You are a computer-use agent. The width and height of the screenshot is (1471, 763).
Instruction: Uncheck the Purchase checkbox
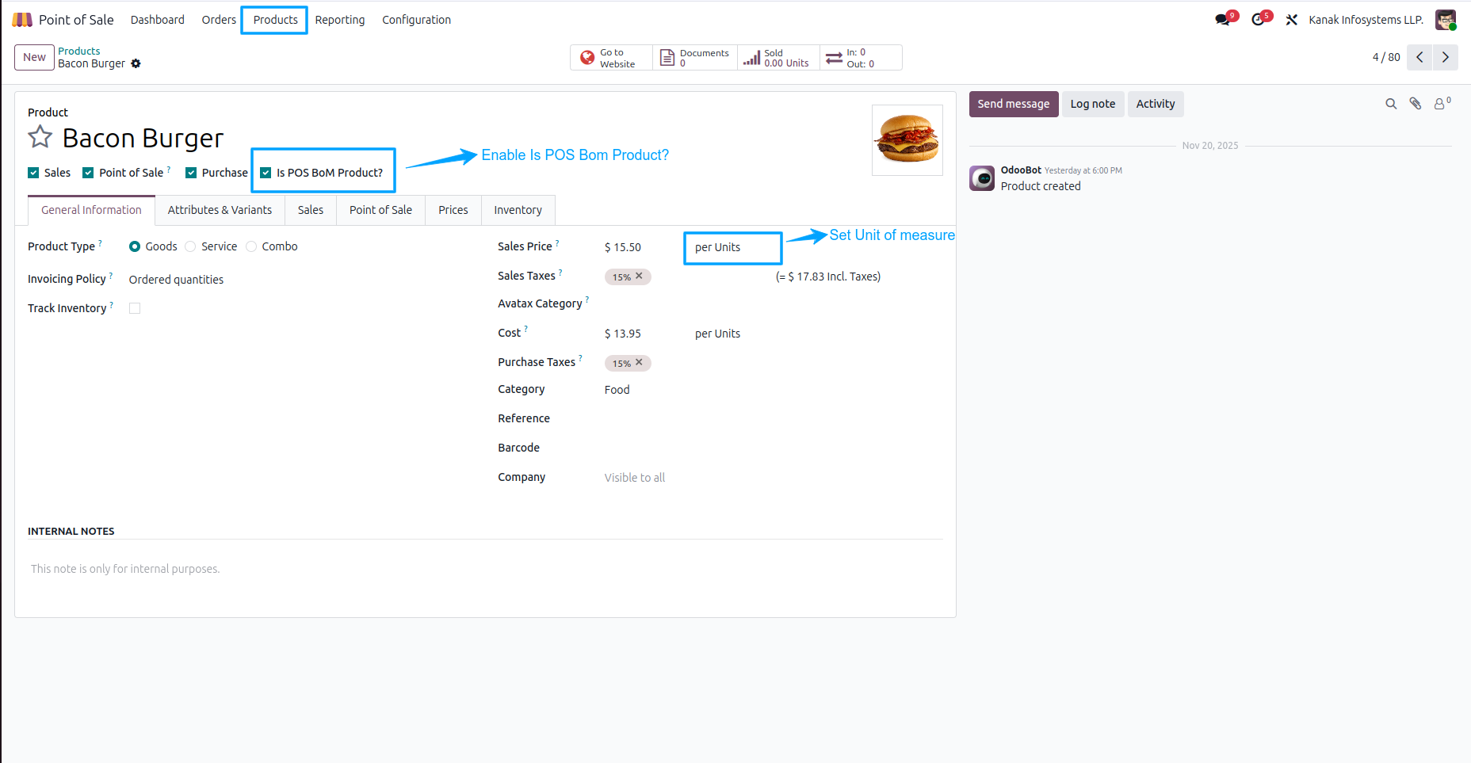pos(191,172)
